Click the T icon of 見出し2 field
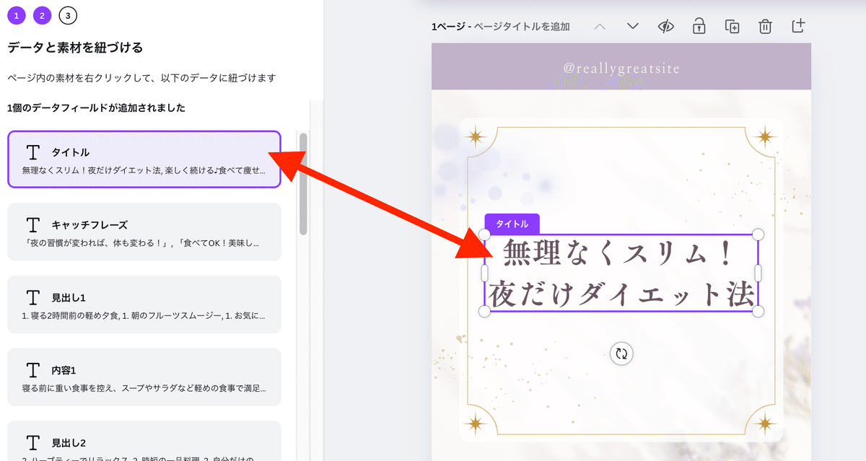866x461 pixels. pyautogui.click(x=32, y=442)
